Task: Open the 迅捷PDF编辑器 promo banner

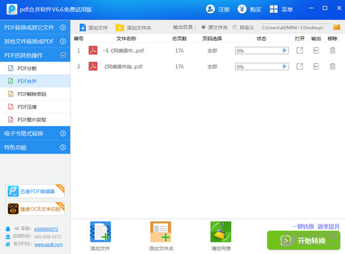Action: pos(35,191)
